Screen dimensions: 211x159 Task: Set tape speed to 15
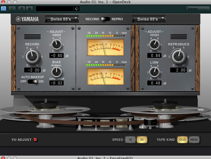tap(130, 140)
